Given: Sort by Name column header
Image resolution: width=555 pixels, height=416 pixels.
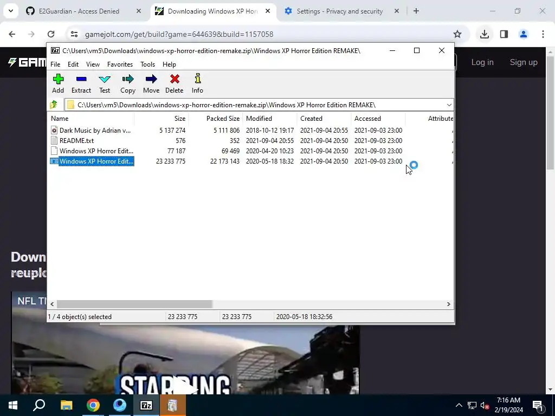Looking at the screenshot, I should pyautogui.click(x=91, y=119).
